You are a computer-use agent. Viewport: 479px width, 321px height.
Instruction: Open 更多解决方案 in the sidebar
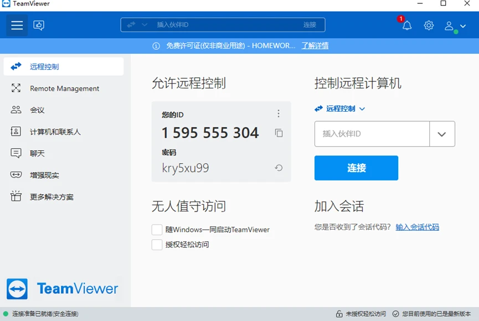click(x=64, y=196)
